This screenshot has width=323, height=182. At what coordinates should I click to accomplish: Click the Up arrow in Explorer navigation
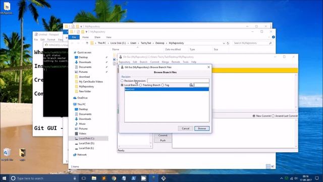coord(87,43)
